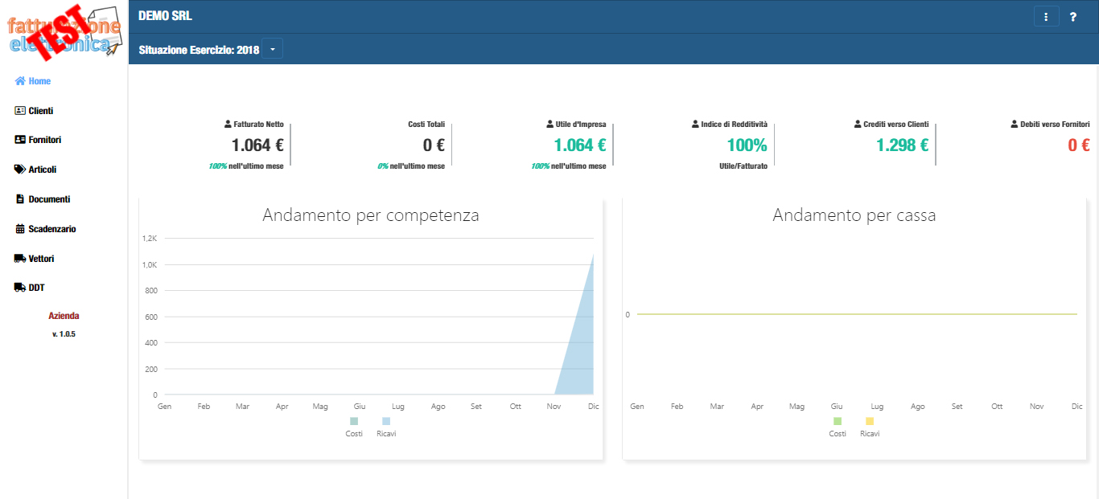Click the Vettori truck icon

click(20, 259)
